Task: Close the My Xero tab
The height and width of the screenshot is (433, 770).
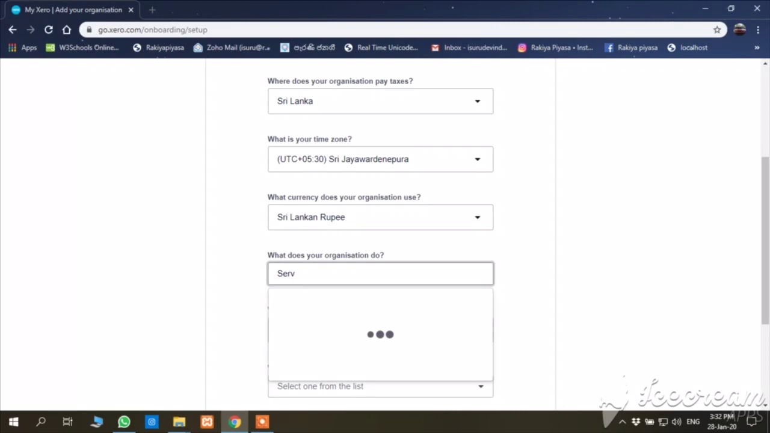Action: pos(131,10)
